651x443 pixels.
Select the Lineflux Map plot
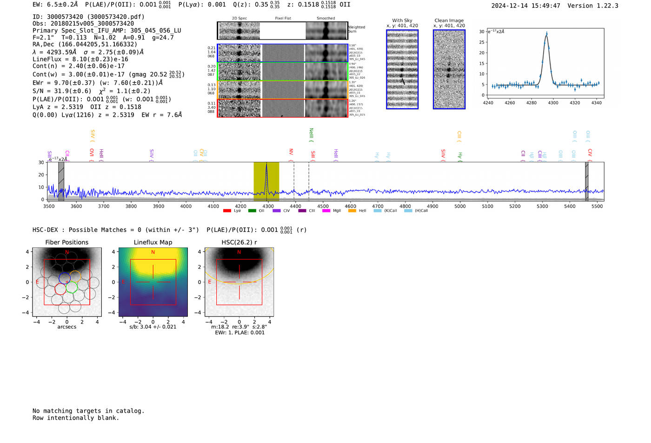tap(153, 282)
